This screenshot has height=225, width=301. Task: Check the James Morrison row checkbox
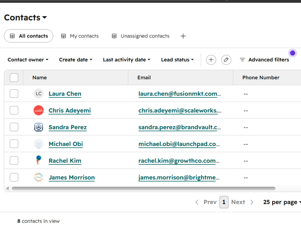click(14, 177)
